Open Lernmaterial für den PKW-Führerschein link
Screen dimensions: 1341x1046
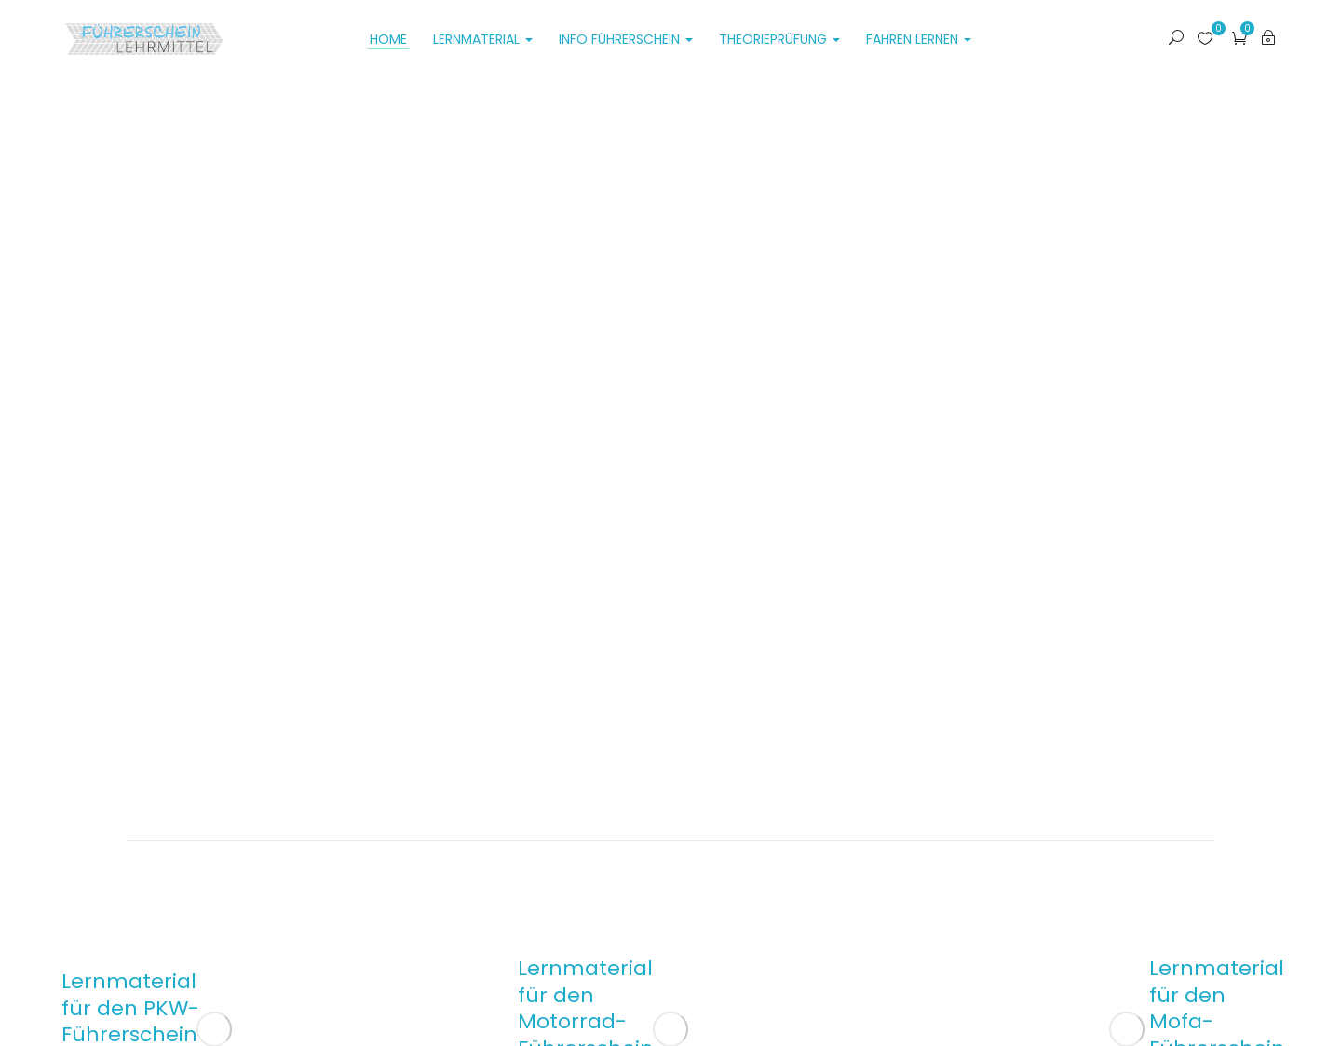pyautogui.click(x=130, y=1008)
